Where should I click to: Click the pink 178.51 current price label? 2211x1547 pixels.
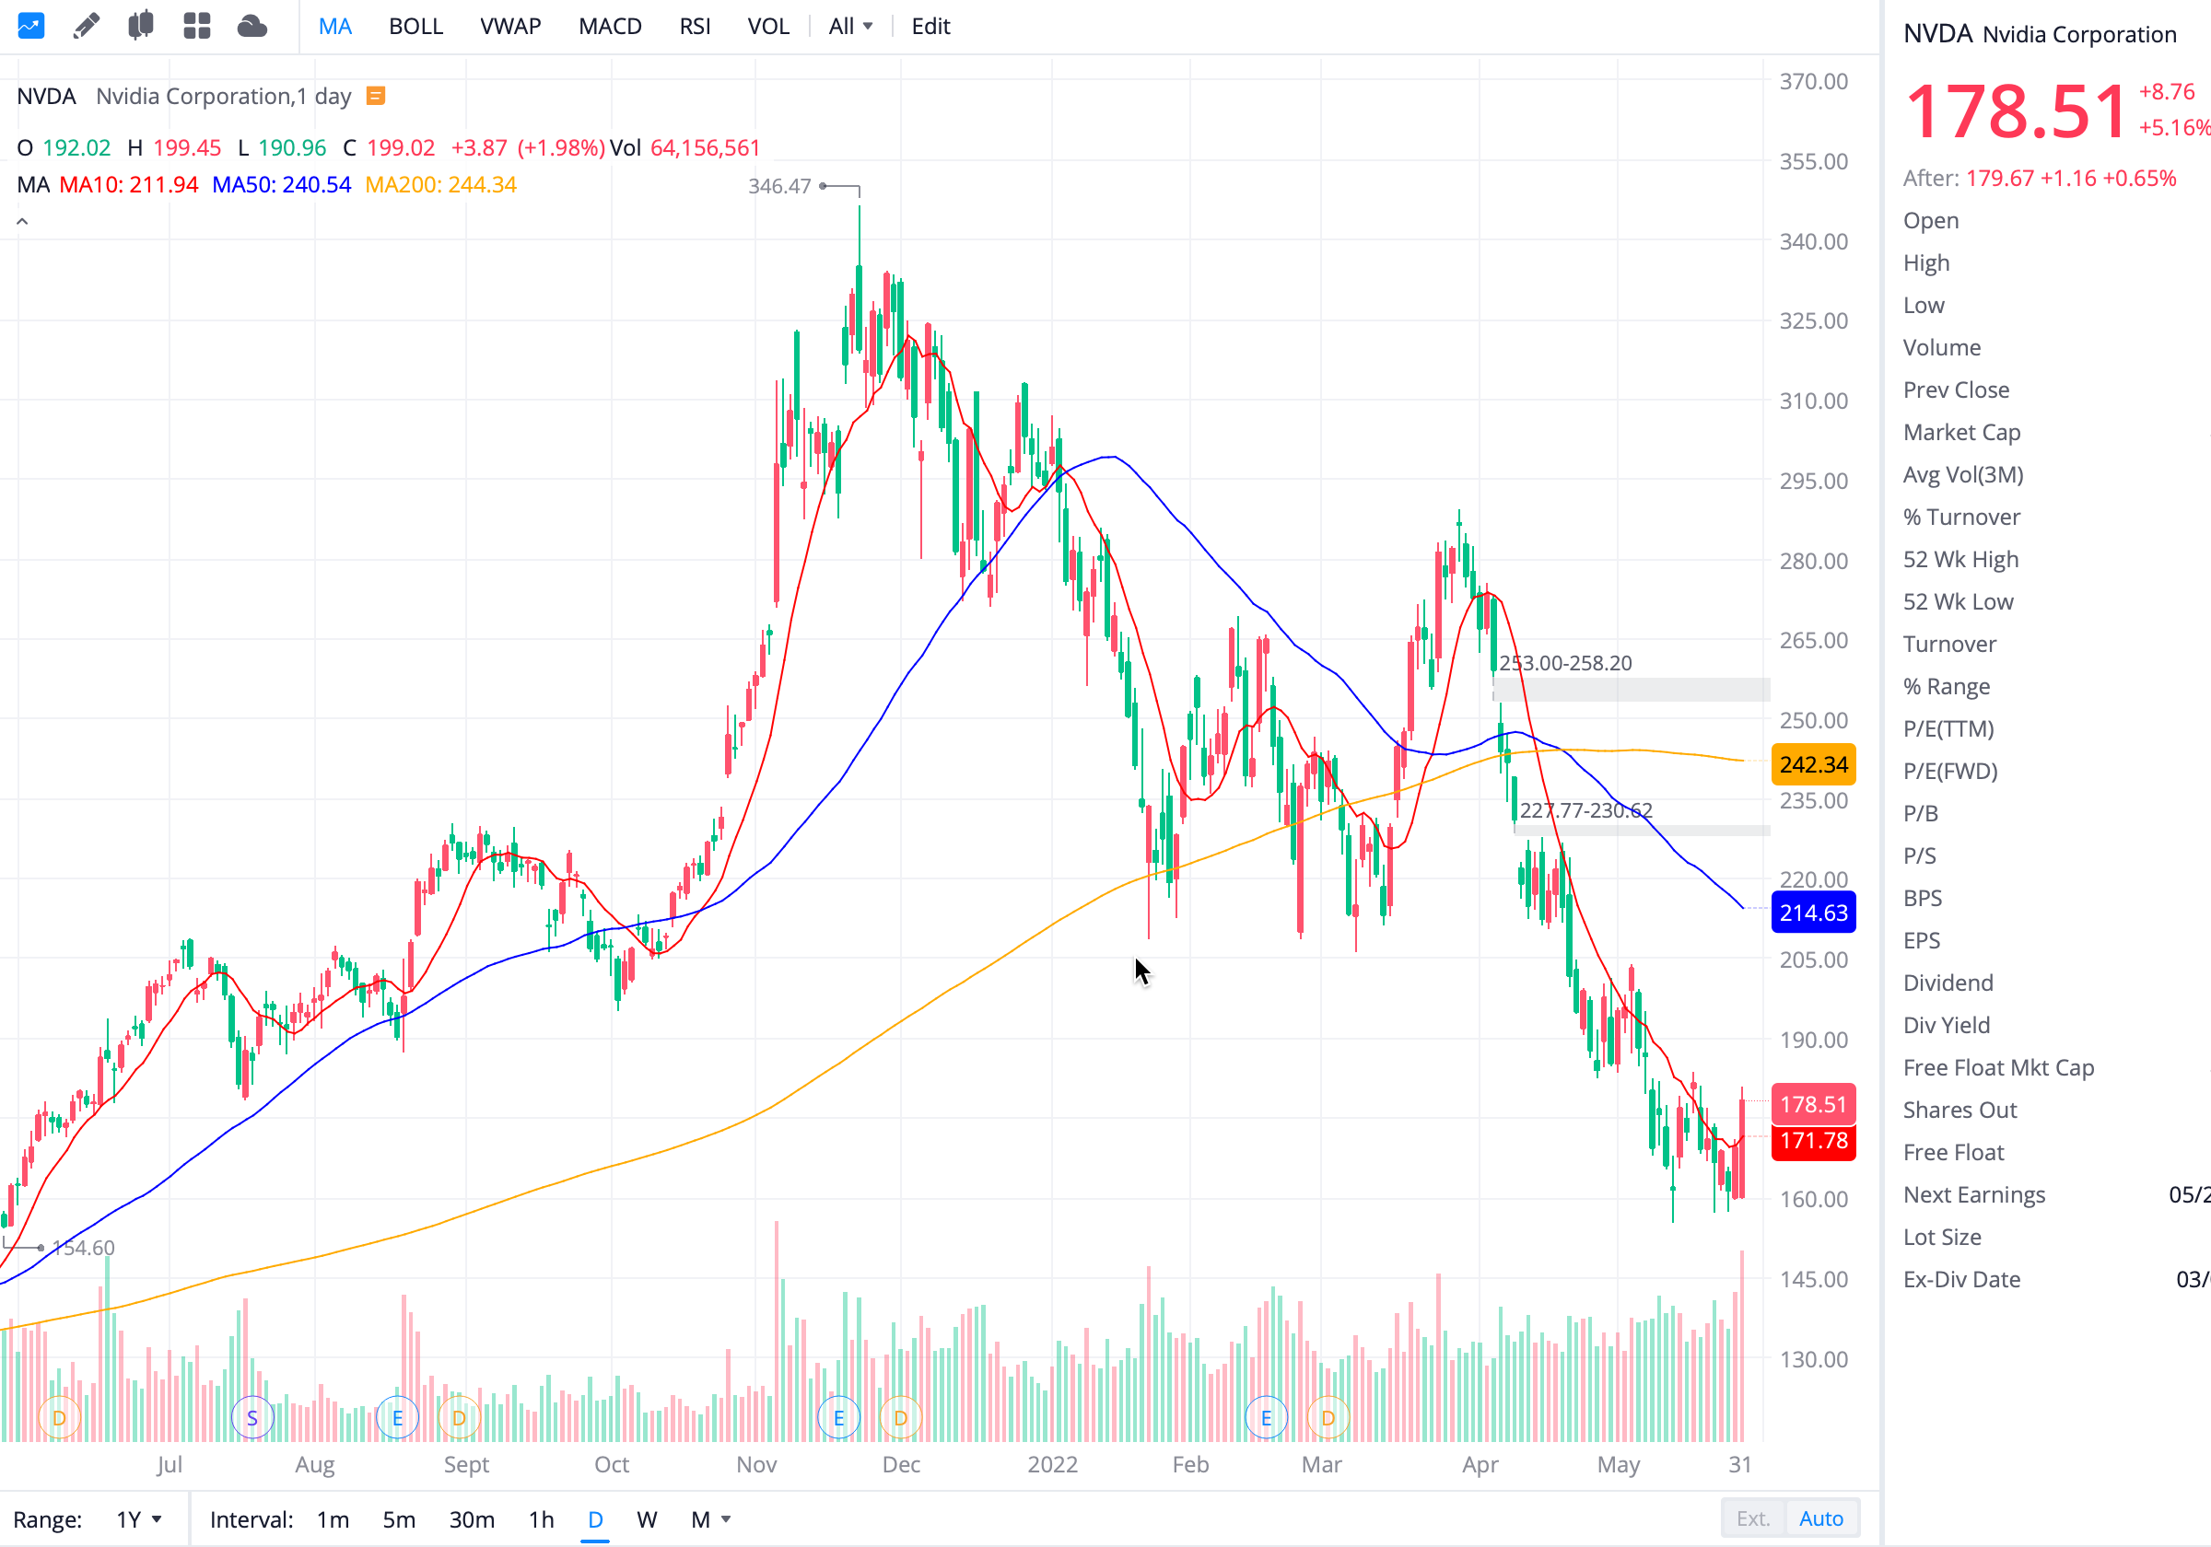click(1813, 1104)
